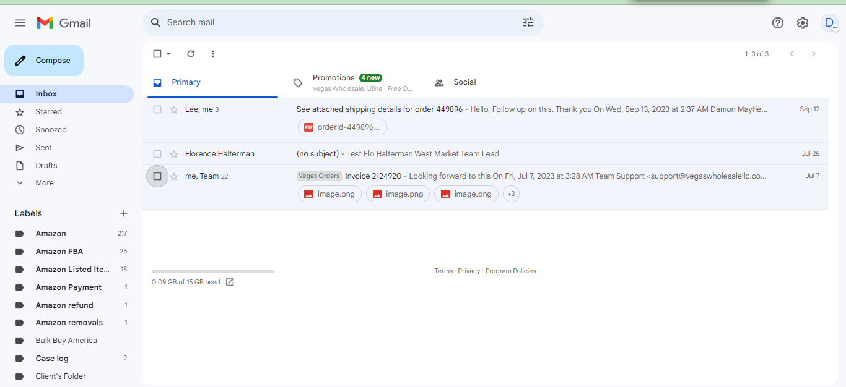Switch to the Social tab
The width and height of the screenshot is (846, 387).
[491, 82]
